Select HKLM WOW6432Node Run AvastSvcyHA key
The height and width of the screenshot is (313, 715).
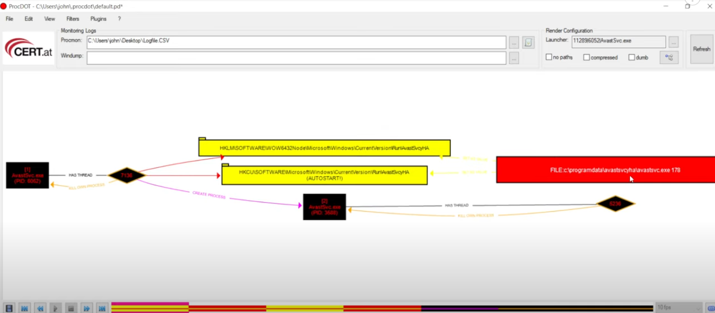click(x=324, y=148)
